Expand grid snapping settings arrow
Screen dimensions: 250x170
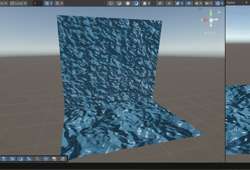[x=62, y=3]
